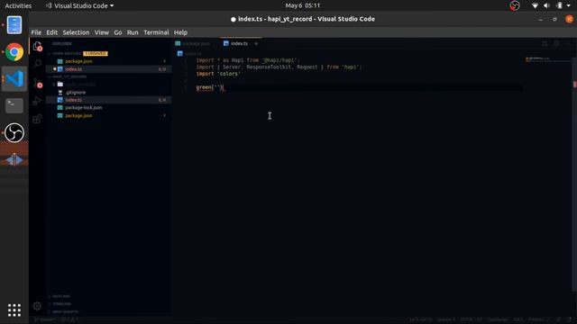Screen dimensions: 577x324
Task: Open the Files app in the dock
Action: coord(14,25)
